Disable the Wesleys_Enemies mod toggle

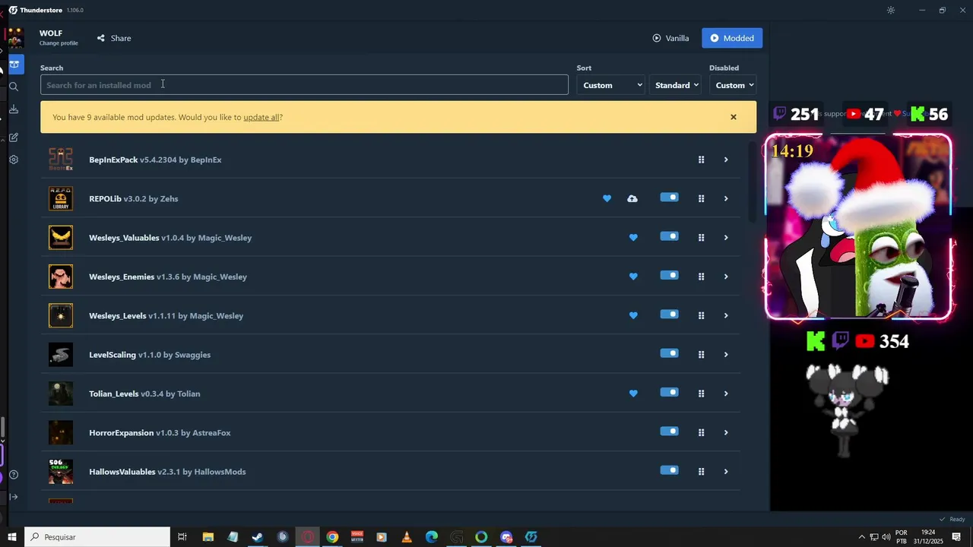pos(669,275)
